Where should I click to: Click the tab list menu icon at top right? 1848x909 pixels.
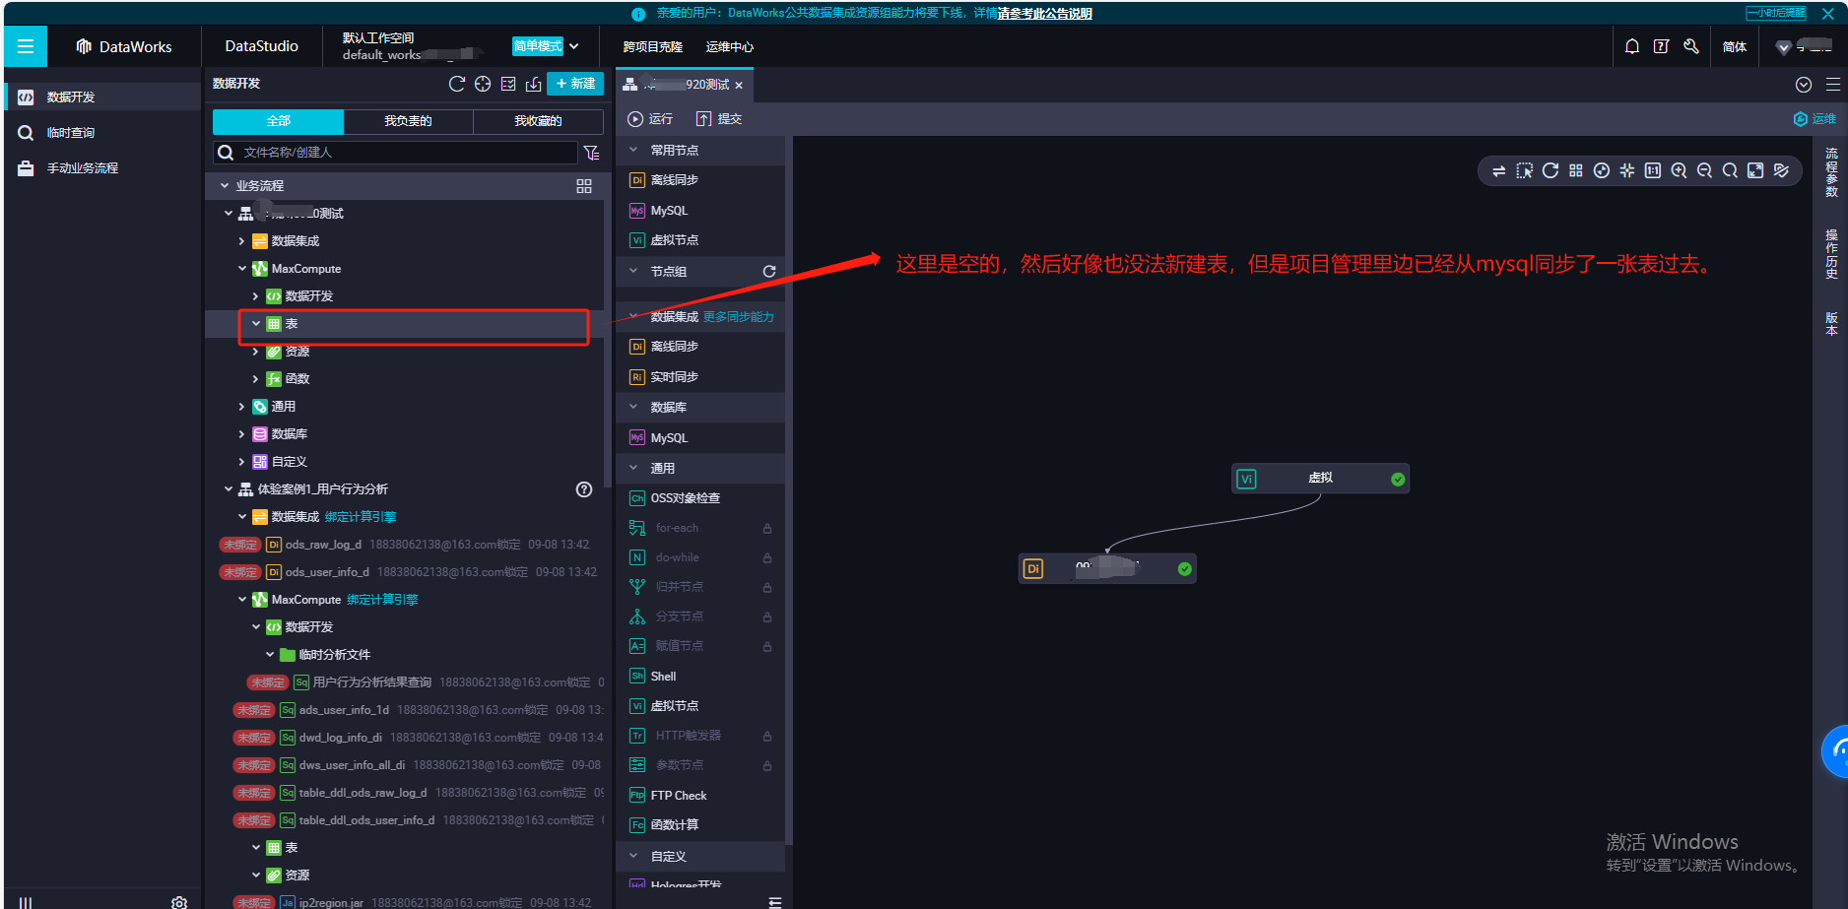[x=1833, y=85]
